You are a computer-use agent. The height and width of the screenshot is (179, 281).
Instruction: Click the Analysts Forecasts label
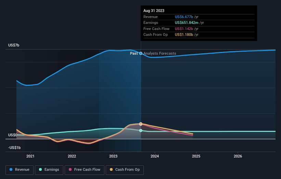click(160, 53)
